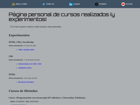Screen dimensions: 140x105
Task: Visit the Portafolio menu link
Action: [x=101, y=4]
